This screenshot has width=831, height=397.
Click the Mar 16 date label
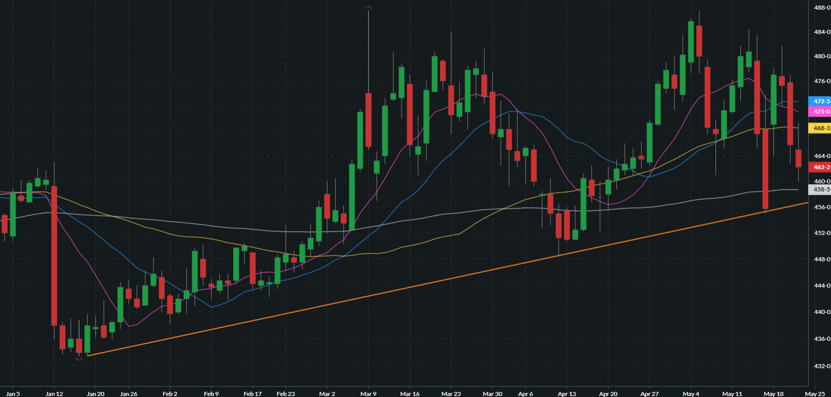click(410, 393)
